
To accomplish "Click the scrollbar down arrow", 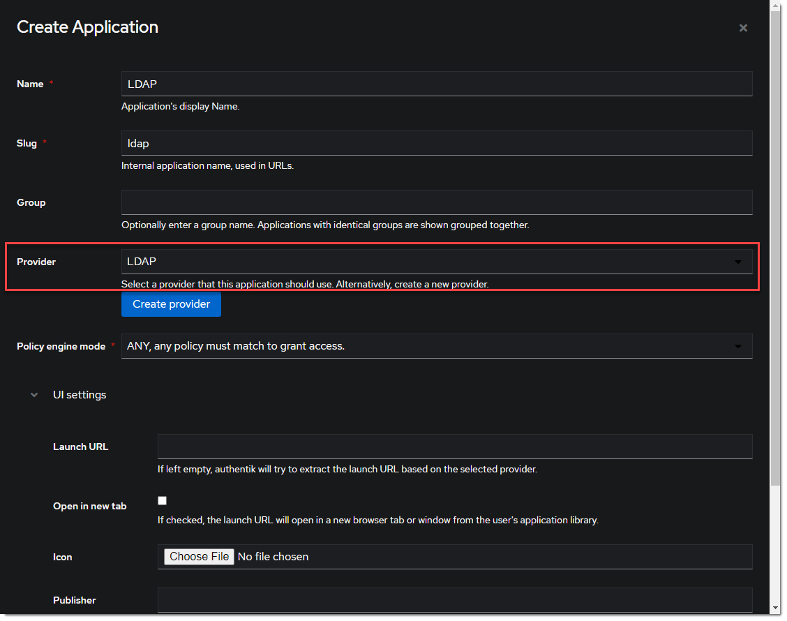I will click(x=775, y=608).
